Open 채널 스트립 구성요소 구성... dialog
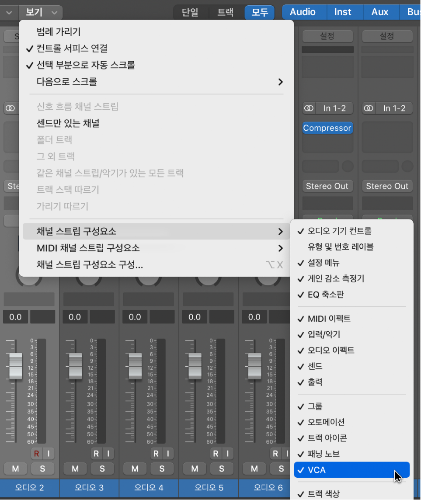 (156, 264)
